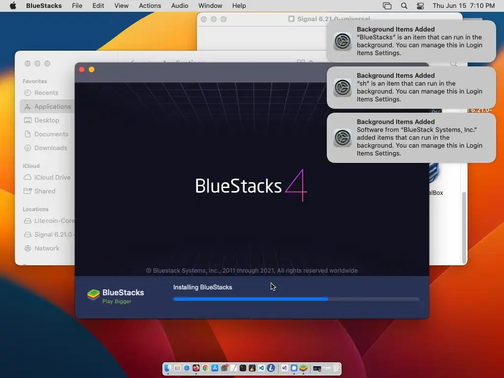Open System Settings from the Dock

tap(224, 368)
